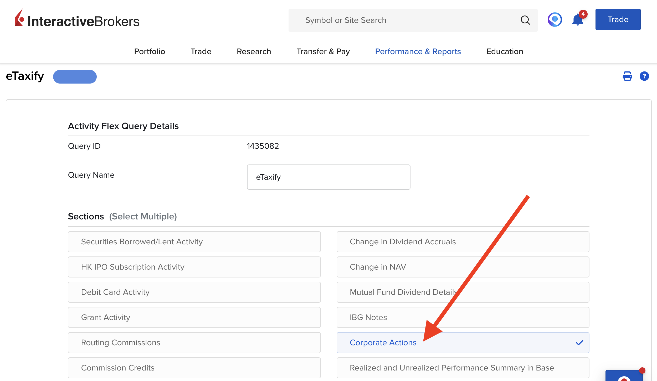Select Securities Borrowed/Lent Activity section
The width and height of the screenshot is (657, 381).
tap(194, 242)
